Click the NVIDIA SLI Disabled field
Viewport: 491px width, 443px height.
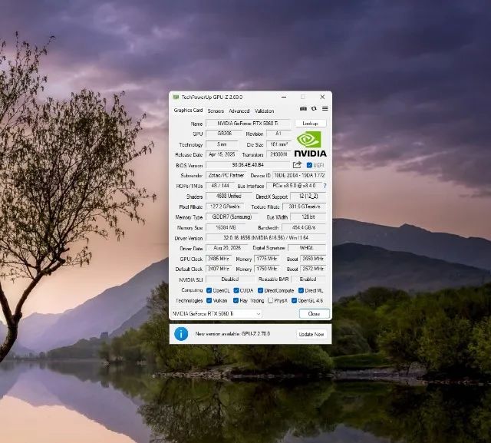(x=230, y=279)
